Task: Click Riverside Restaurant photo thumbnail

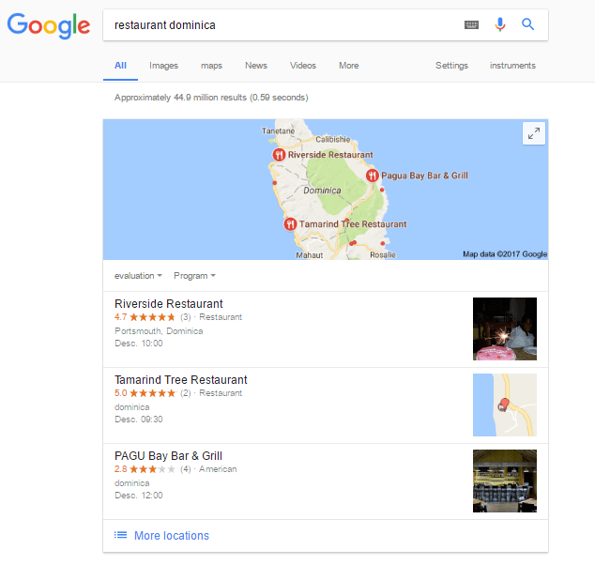Action: pyautogui.click(x=505, y=328)
